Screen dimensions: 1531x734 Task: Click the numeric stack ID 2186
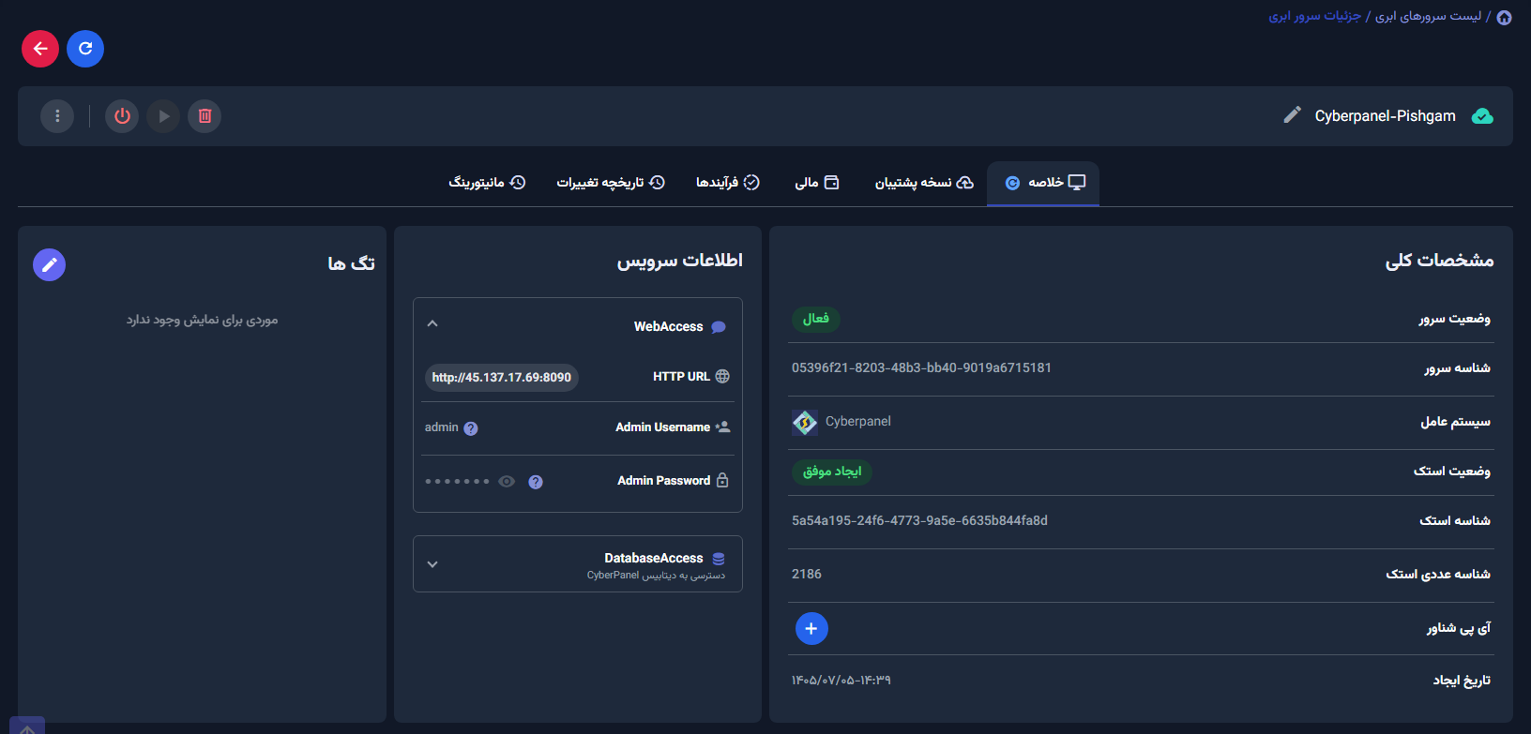pyautogui.click(x=807, y=575)
